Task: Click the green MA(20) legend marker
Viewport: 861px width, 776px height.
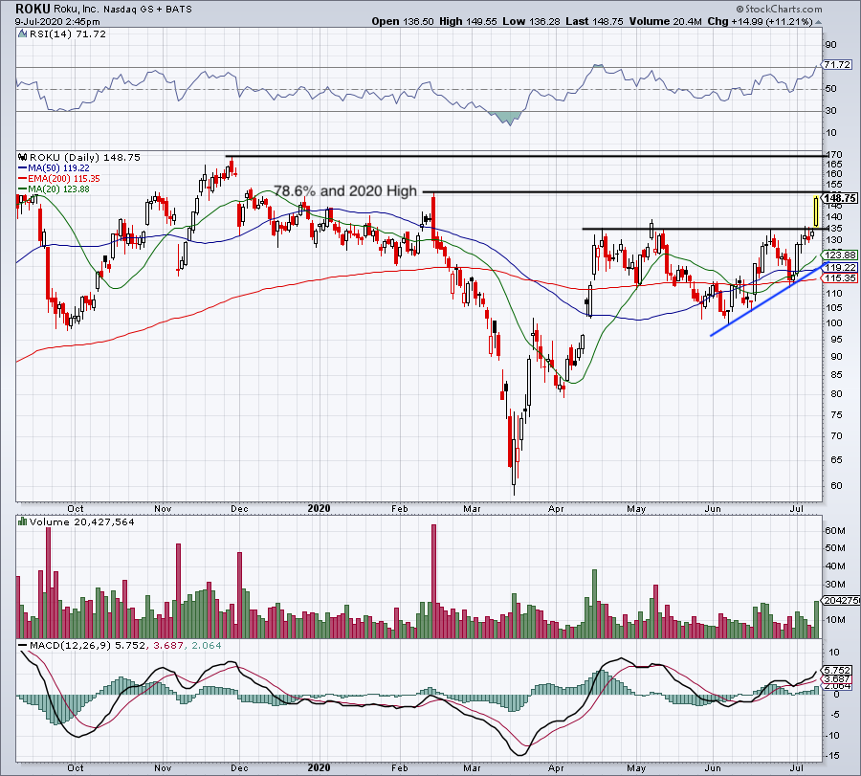Action: pyautogui.click(x=23, y=188)
